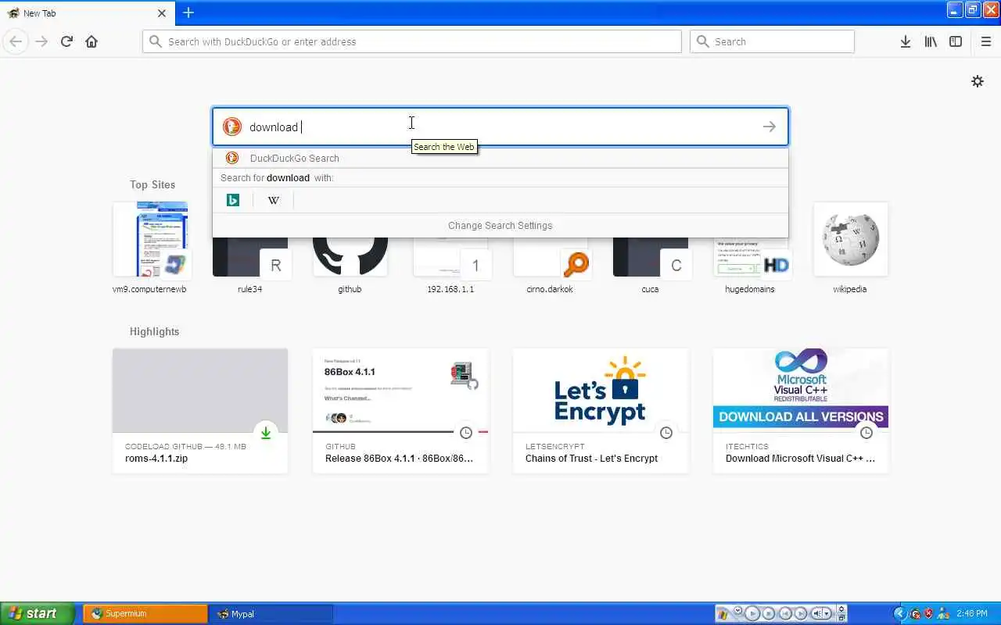Open the rule34 top site tile
This screenshot has height=625, width=1001.
coord(250,266)
